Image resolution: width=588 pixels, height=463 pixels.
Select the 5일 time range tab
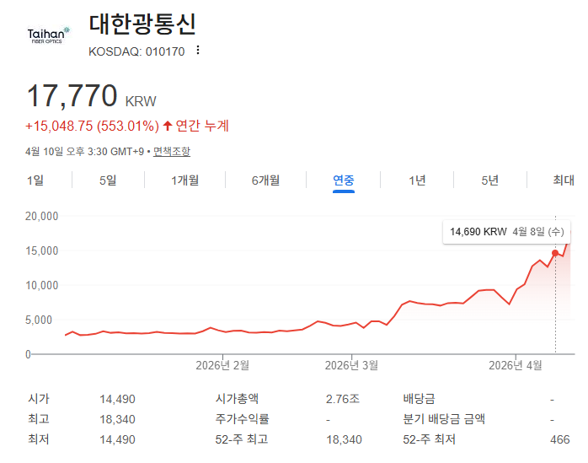click(108, 180)
